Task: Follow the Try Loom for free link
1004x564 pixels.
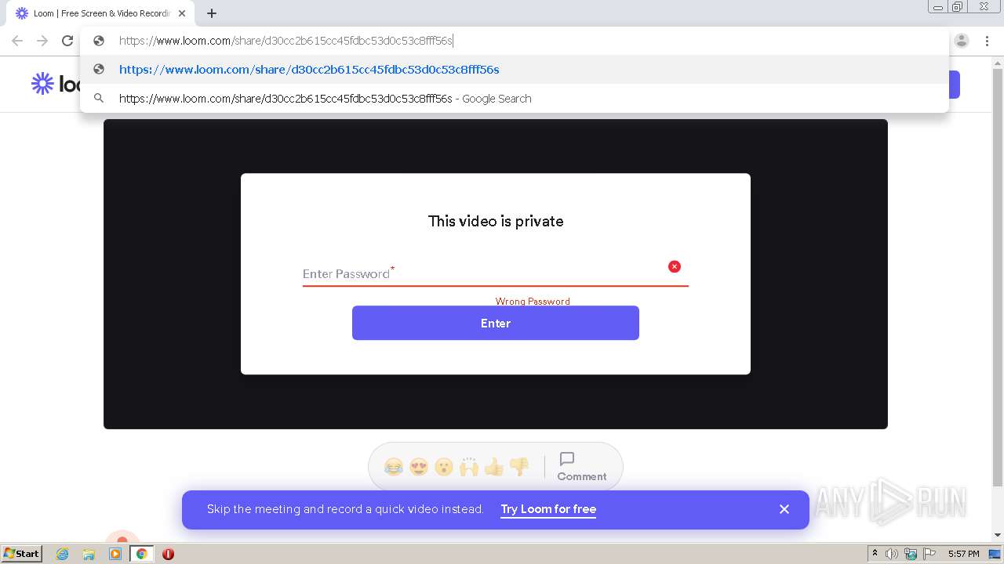Action: click(x=548, y=509)
